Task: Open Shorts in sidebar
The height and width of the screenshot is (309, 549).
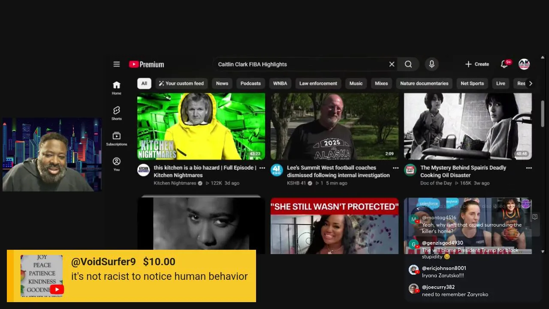Action: [x=117, y=113]
